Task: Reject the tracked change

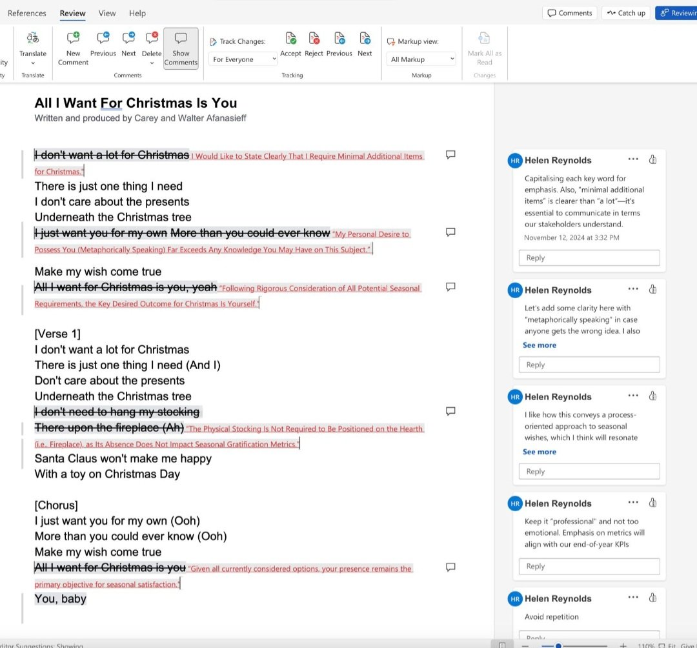Action: (x=314, y=44)
